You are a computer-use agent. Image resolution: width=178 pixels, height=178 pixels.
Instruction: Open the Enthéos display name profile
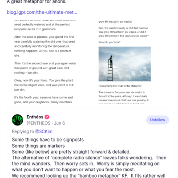coord(35,117)
